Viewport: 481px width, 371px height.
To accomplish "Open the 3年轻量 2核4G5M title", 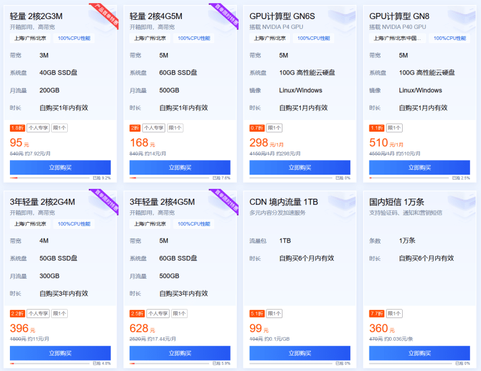I will click(162, 202).
